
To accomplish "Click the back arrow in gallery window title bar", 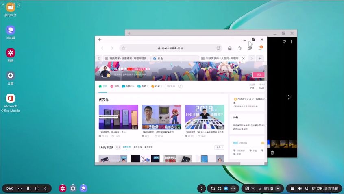I will [130, 33].
